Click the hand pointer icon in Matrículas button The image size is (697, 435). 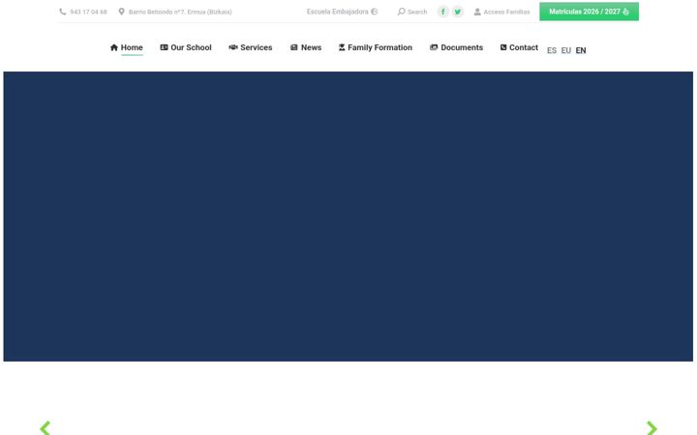point(626,12)
